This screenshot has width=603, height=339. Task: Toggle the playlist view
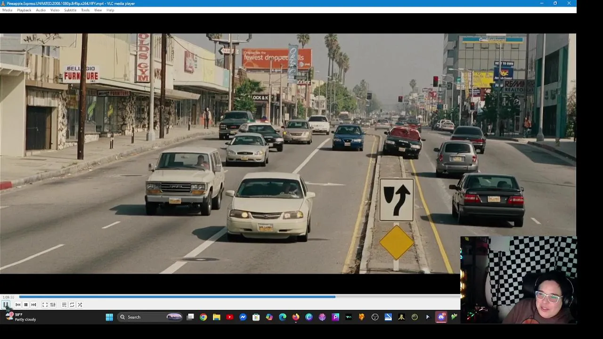(x=64, y=305)
